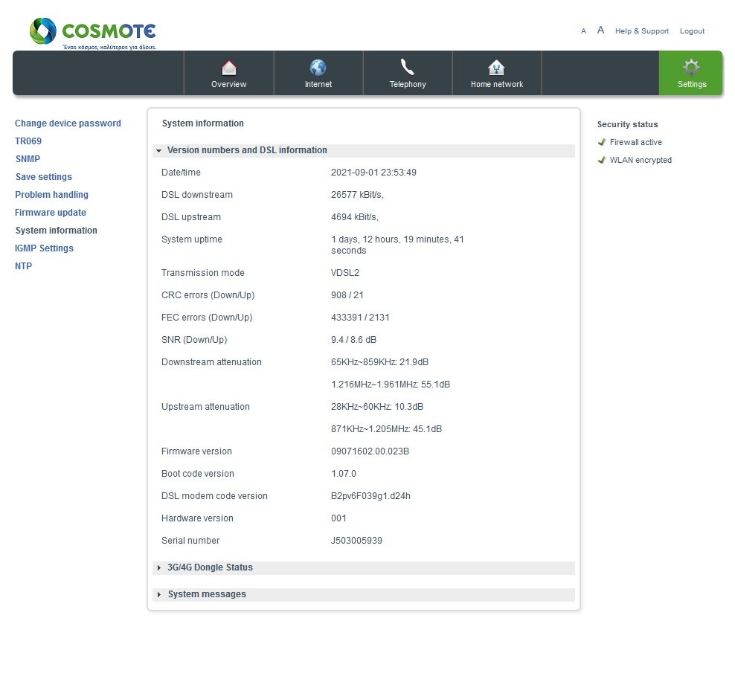Switch to the Settings tab label
The width and height of the screenshot is (735, 682).
click(x=692, y=84)
